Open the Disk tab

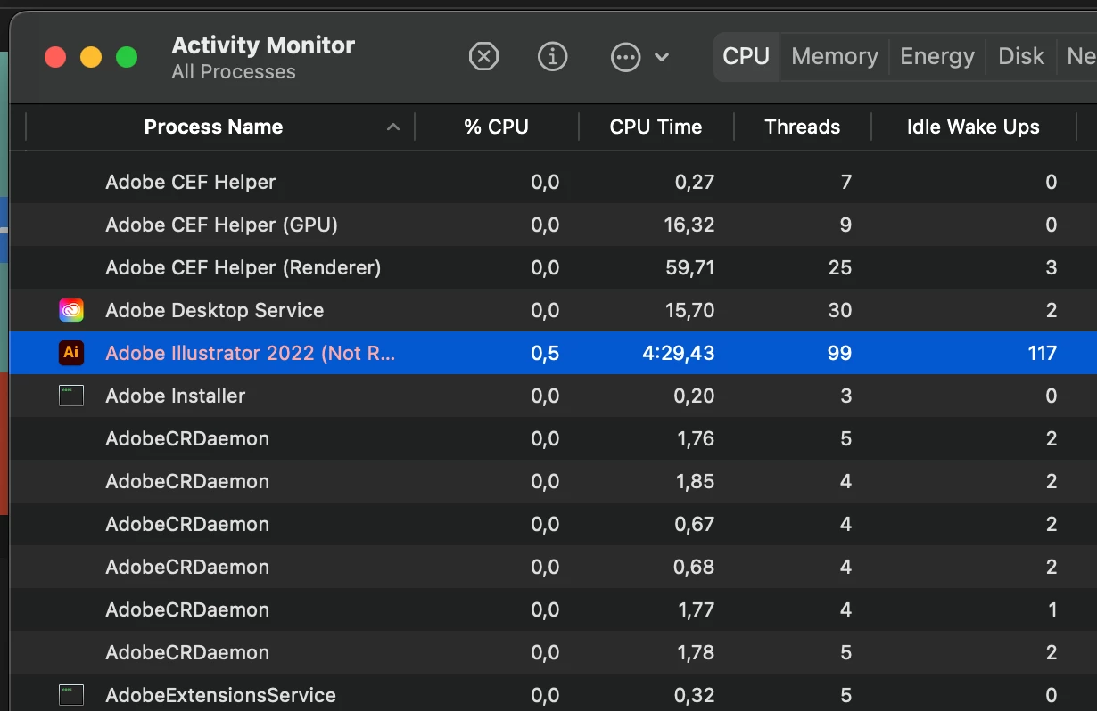pos(1021,57)
